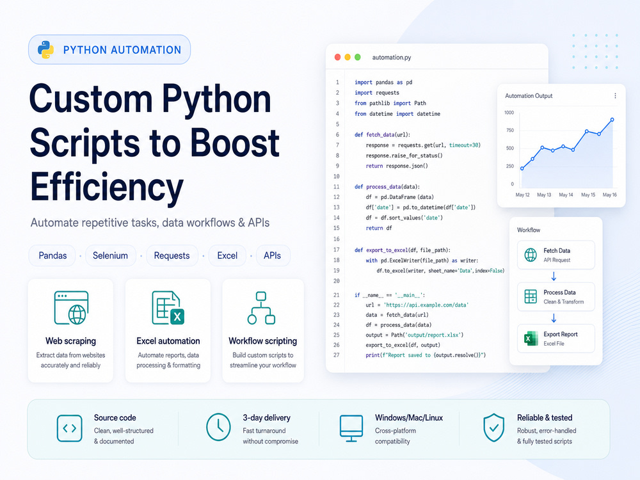Click the 'https://api.example.com/data' URL string
The width and height of the screenshot is (640, 480).
(x=426, y=305)
